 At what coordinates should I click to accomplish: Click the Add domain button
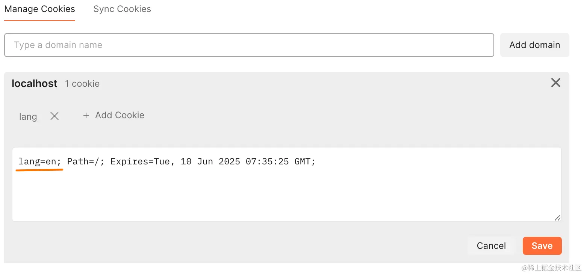point(534,45)
